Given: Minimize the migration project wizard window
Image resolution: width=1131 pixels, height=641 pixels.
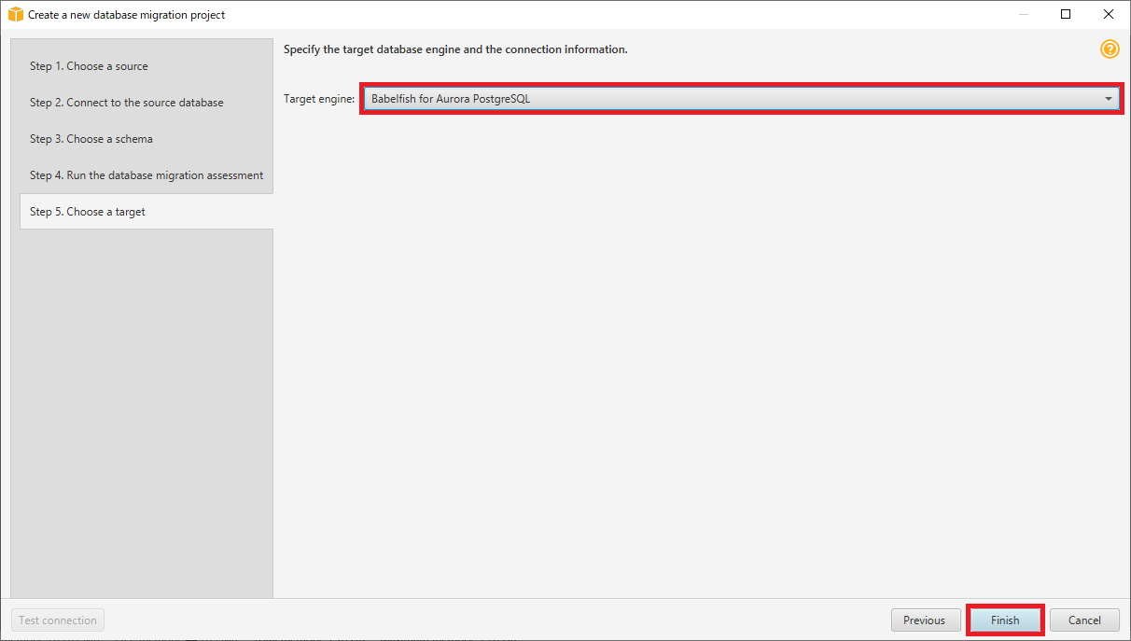Looking at the screenshot, I should 1023,15.
